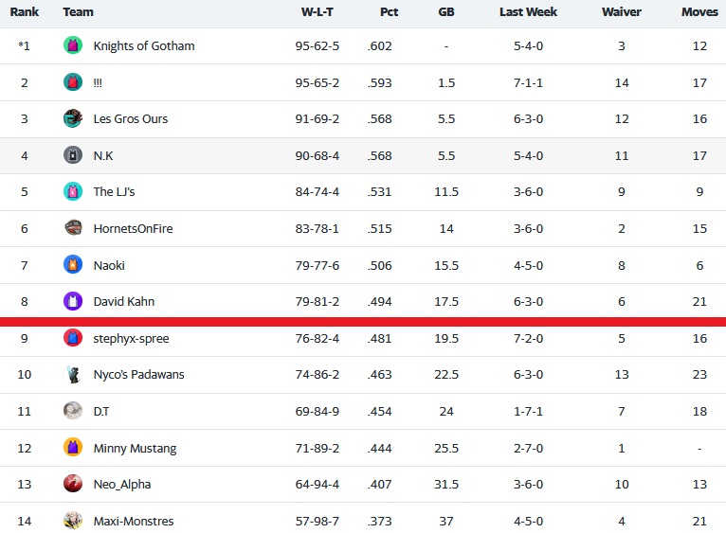Click the D.T team name
726x533 pixels.
pos(101,411)
